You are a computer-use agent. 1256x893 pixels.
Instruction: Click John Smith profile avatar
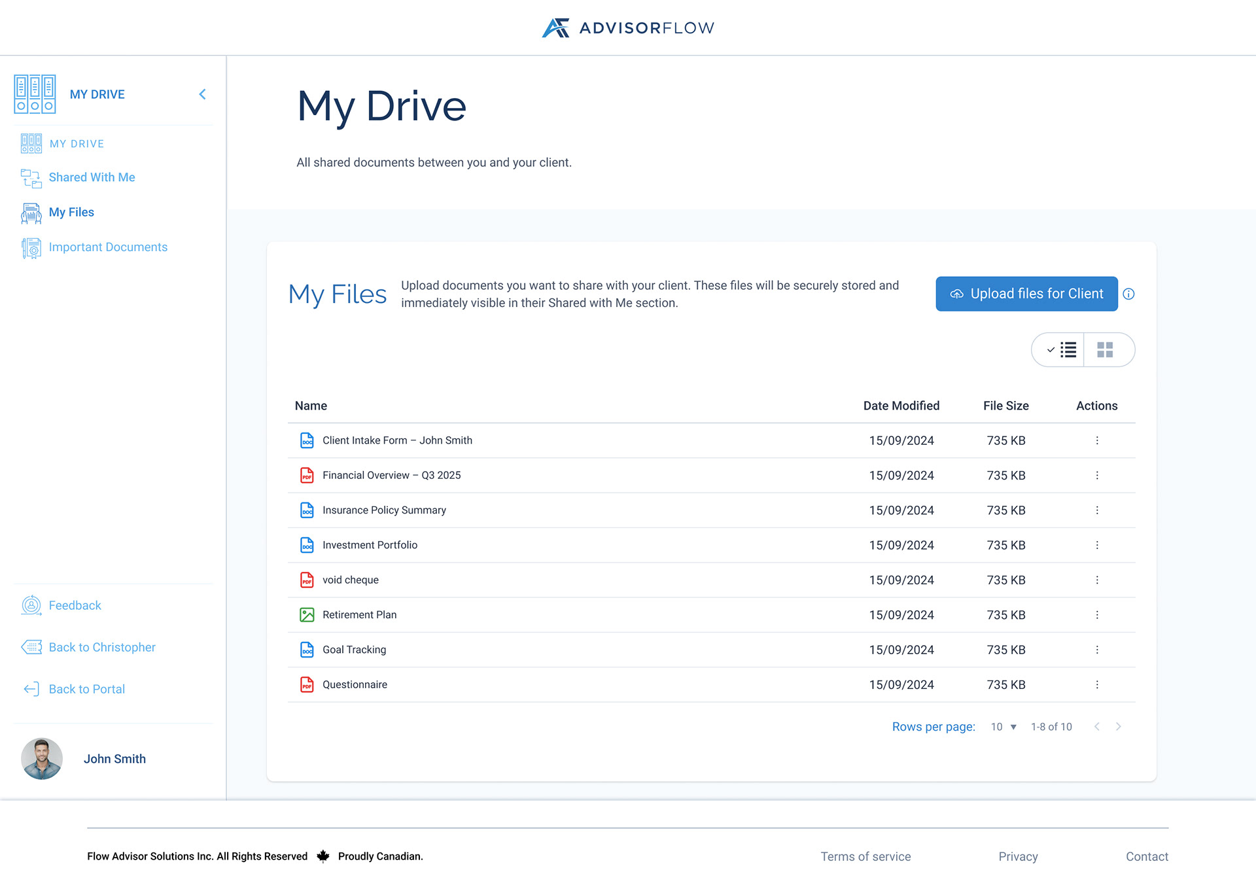[42, 759]
